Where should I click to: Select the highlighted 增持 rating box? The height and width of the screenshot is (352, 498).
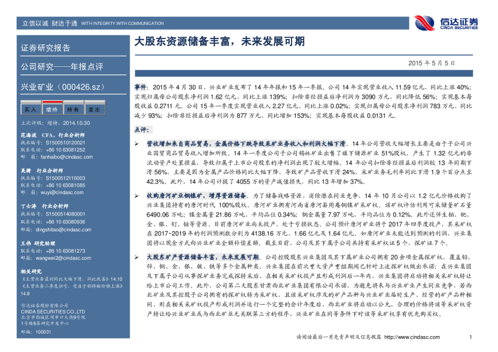pos(51,109)
